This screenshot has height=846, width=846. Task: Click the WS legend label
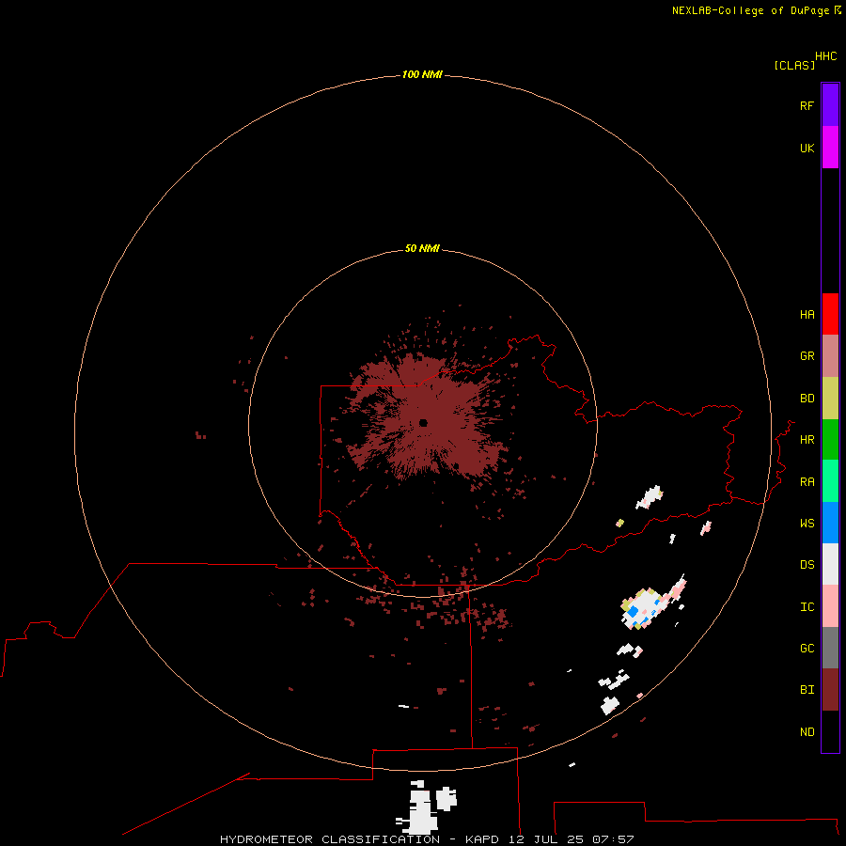tap(807, 524)
